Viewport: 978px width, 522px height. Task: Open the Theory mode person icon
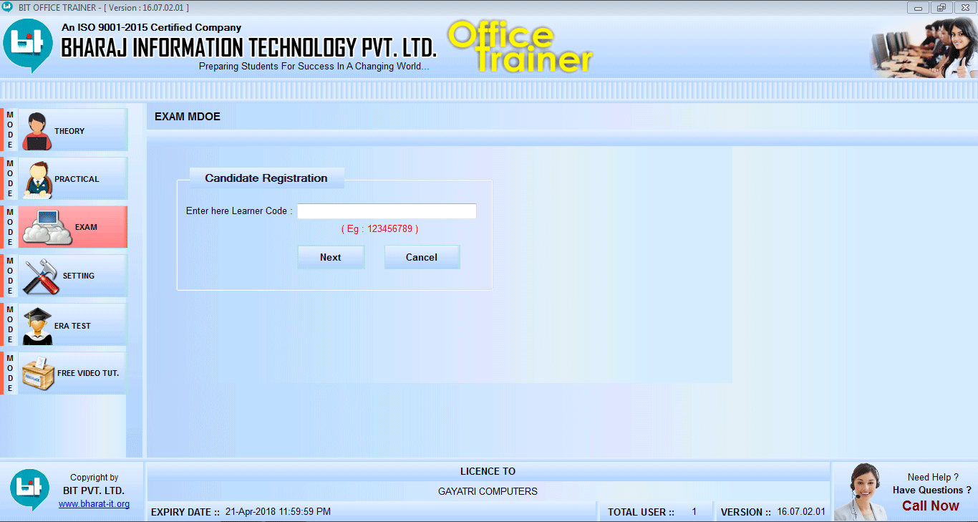(x=37, y=131)
